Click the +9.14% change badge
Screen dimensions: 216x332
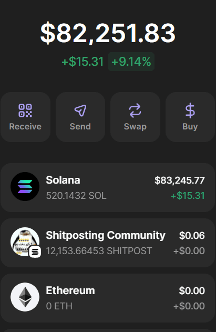tap(131, 62)
